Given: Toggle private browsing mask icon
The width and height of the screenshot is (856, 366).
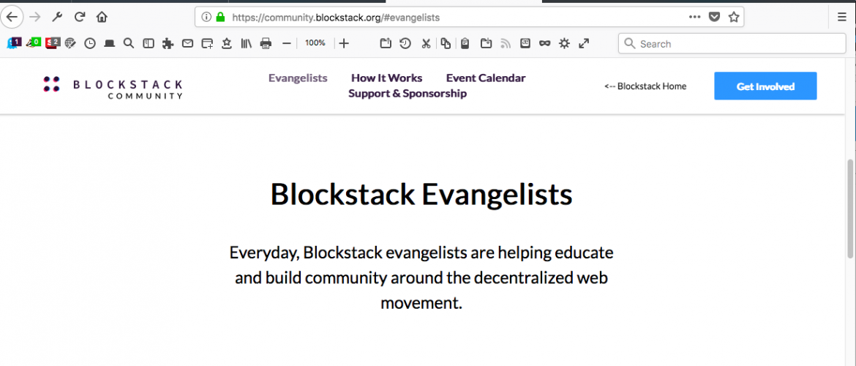Looking at the screenshot, I should [x=544, y=44].
